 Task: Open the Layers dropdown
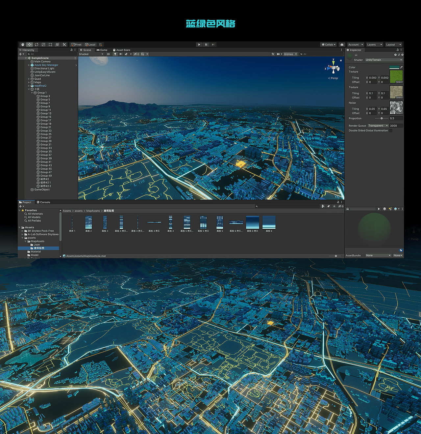[375, 44]
